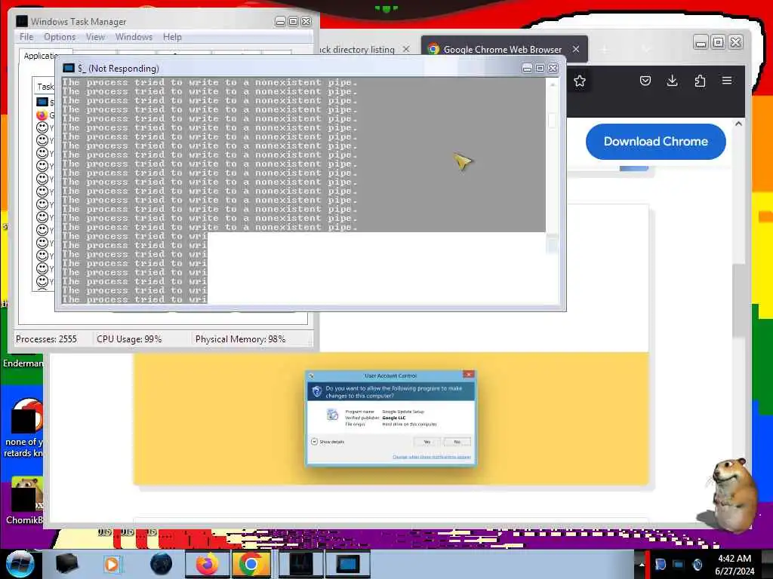Image resolution: width=773 pixels, height=579 pixels.
Task: Select the console task icon in Task Manager list
Action: [42, 102]
